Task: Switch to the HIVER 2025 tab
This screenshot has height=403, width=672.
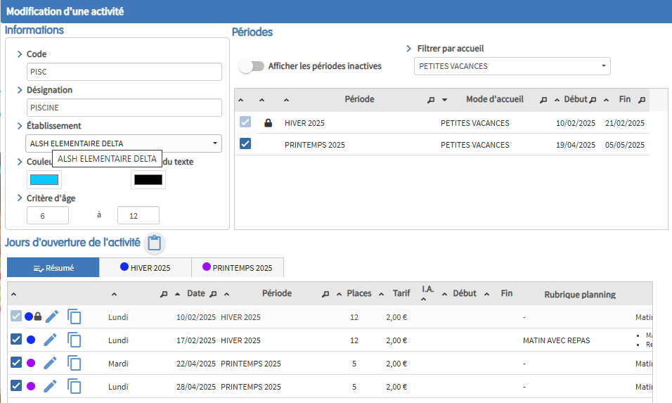Action: 145,268
